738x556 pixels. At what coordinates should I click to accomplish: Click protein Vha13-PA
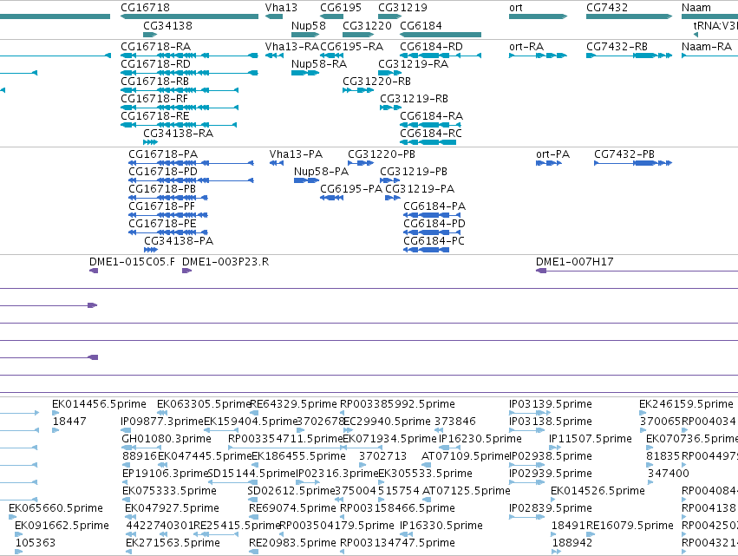coord(296,154)
